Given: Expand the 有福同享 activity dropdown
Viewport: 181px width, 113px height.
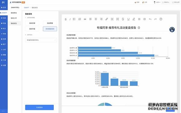Looking at the screenshot, I should point(41,40).
